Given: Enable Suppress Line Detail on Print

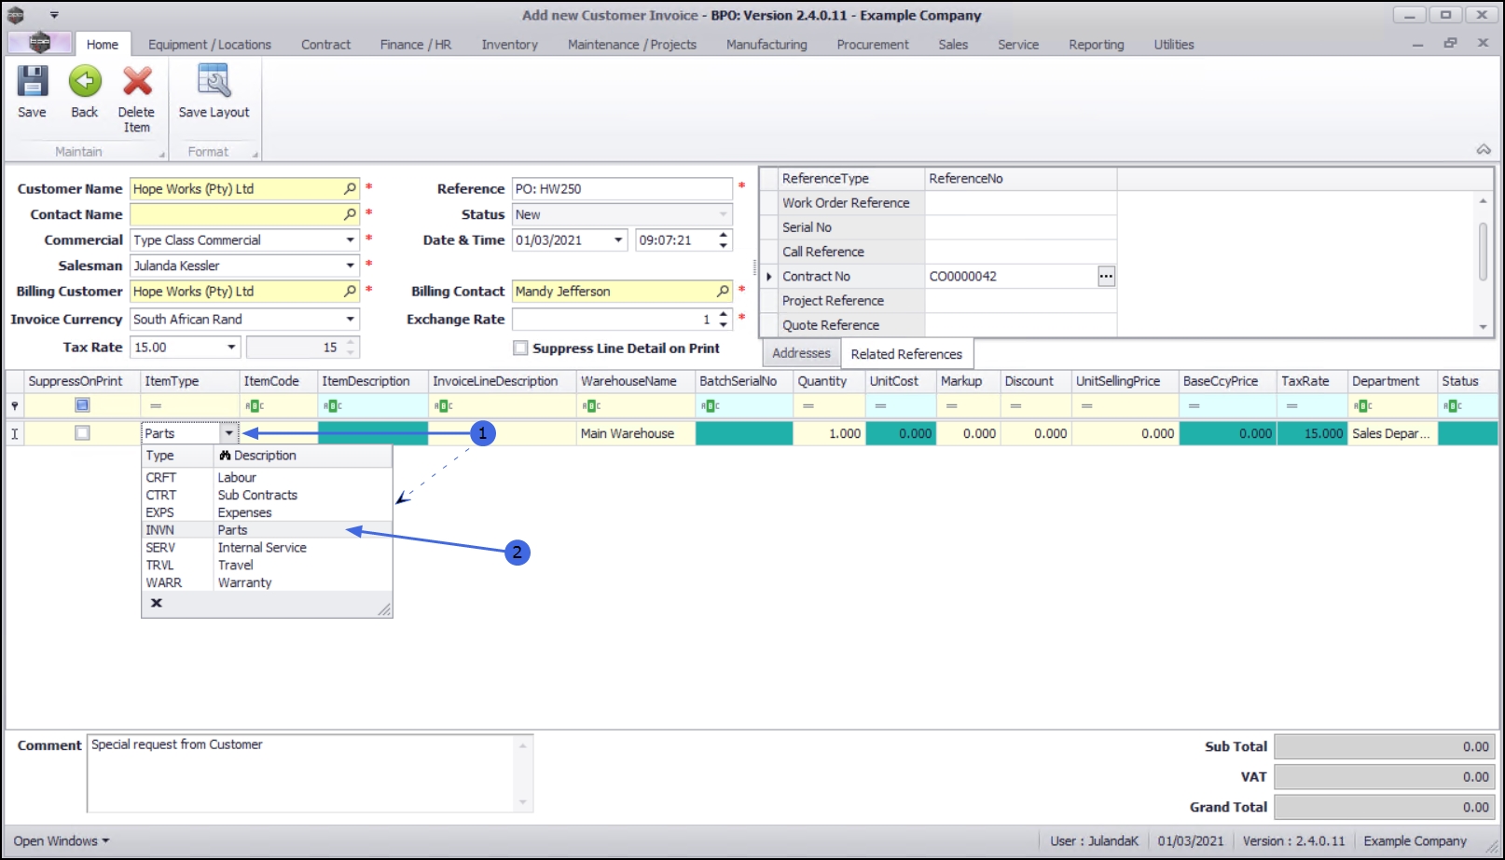Looking at the screenshot, I should click(x=520, y=348).
